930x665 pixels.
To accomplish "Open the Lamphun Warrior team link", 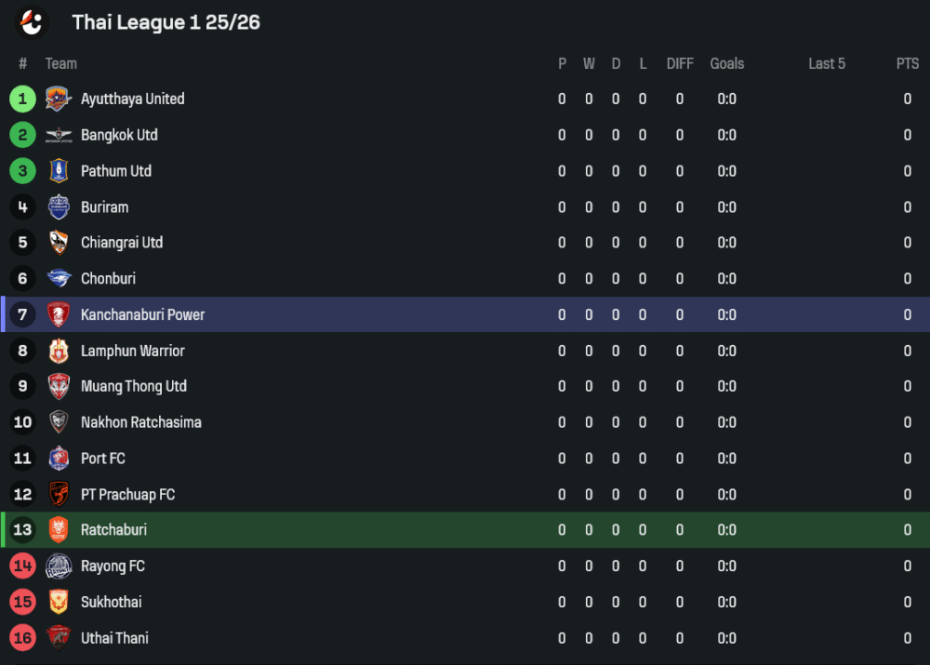I will [x=133, y=351].
